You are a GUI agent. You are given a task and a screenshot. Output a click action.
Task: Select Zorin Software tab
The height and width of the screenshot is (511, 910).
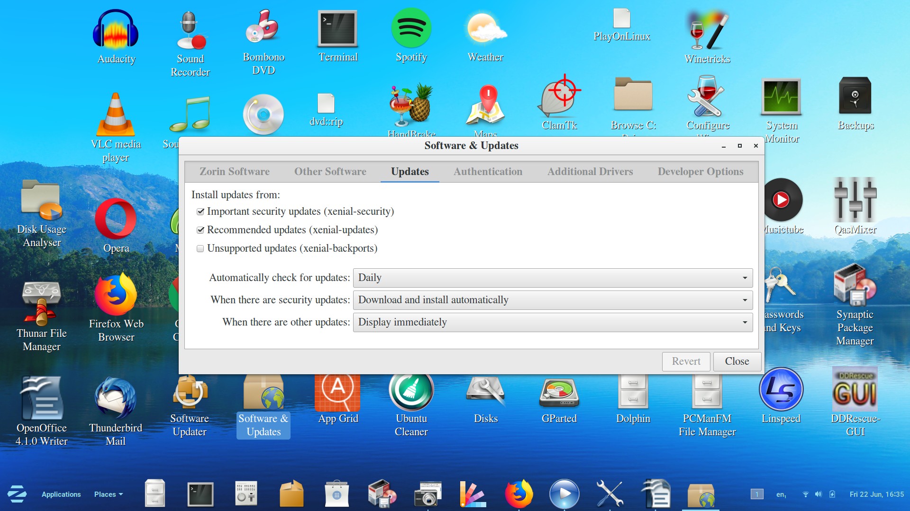pyautogui.click(x=236, y=171)
